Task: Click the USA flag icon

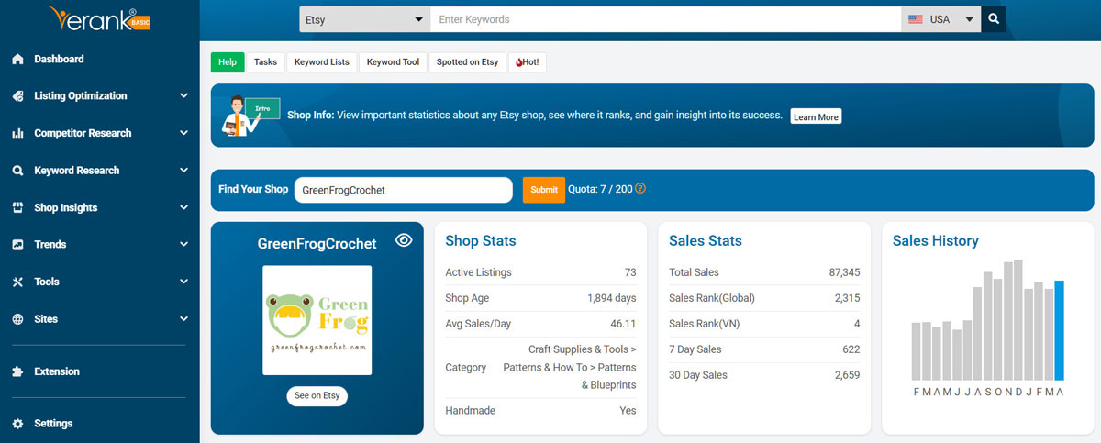Action: click(915, 19)
